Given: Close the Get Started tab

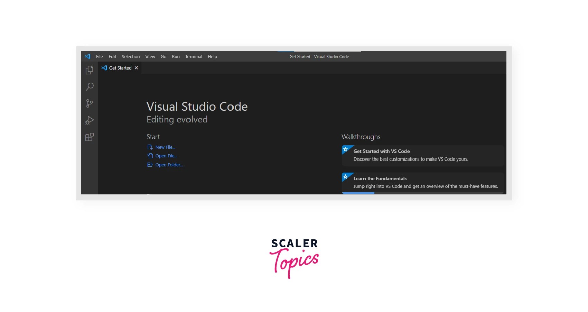Looking at the screenshot, I should (136, 68).
